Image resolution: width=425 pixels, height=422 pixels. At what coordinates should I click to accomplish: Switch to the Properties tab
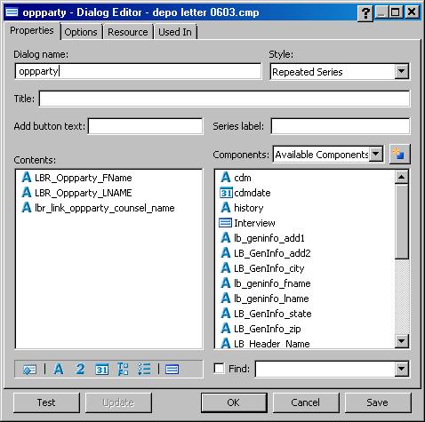click(x=32, y=30)
